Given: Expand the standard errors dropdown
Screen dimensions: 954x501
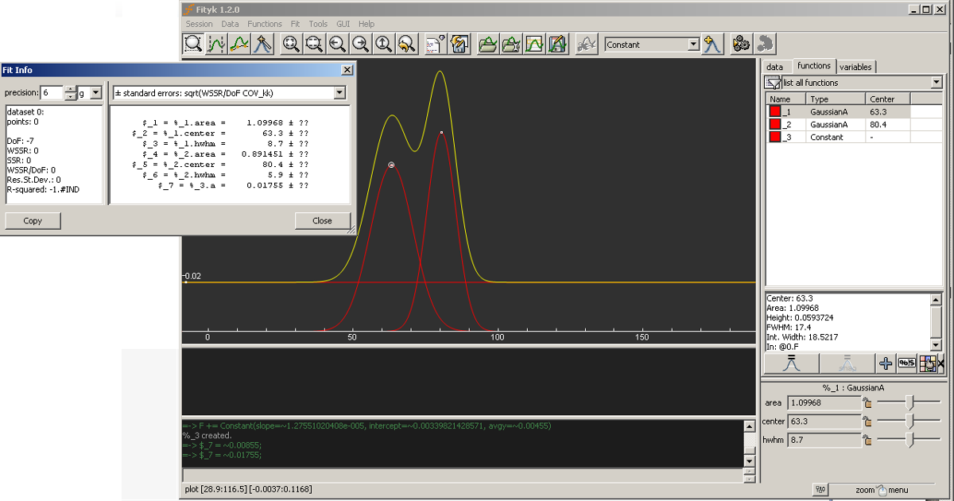Looking at the screenshot, I should click(x=339, y=93).
